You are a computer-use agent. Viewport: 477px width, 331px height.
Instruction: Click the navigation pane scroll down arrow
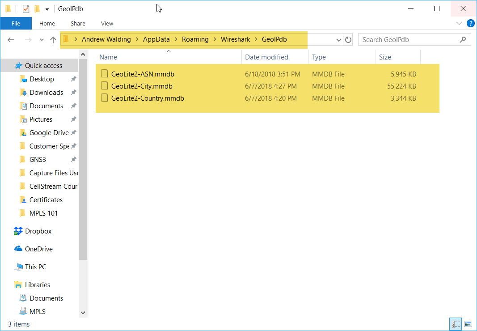[x=83, y=313]
